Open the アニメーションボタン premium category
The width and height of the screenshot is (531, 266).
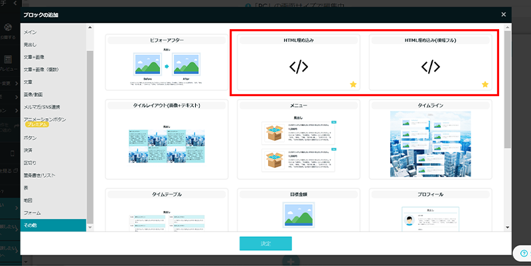(46, 120)
